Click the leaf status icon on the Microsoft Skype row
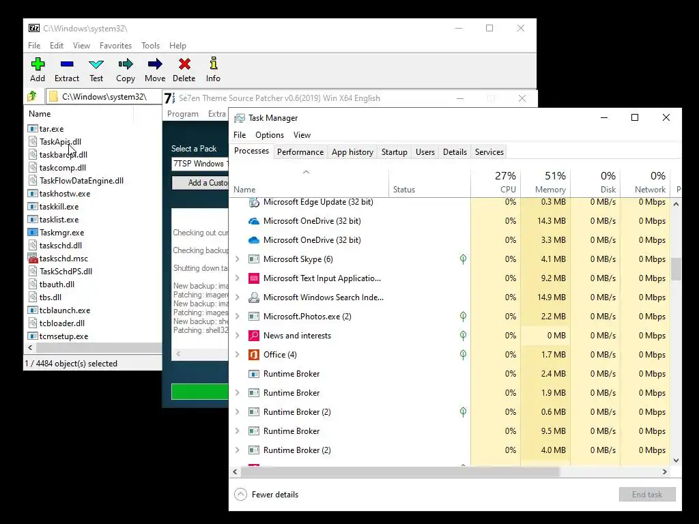This screenshot has height=524, width=699. [463, 259]
